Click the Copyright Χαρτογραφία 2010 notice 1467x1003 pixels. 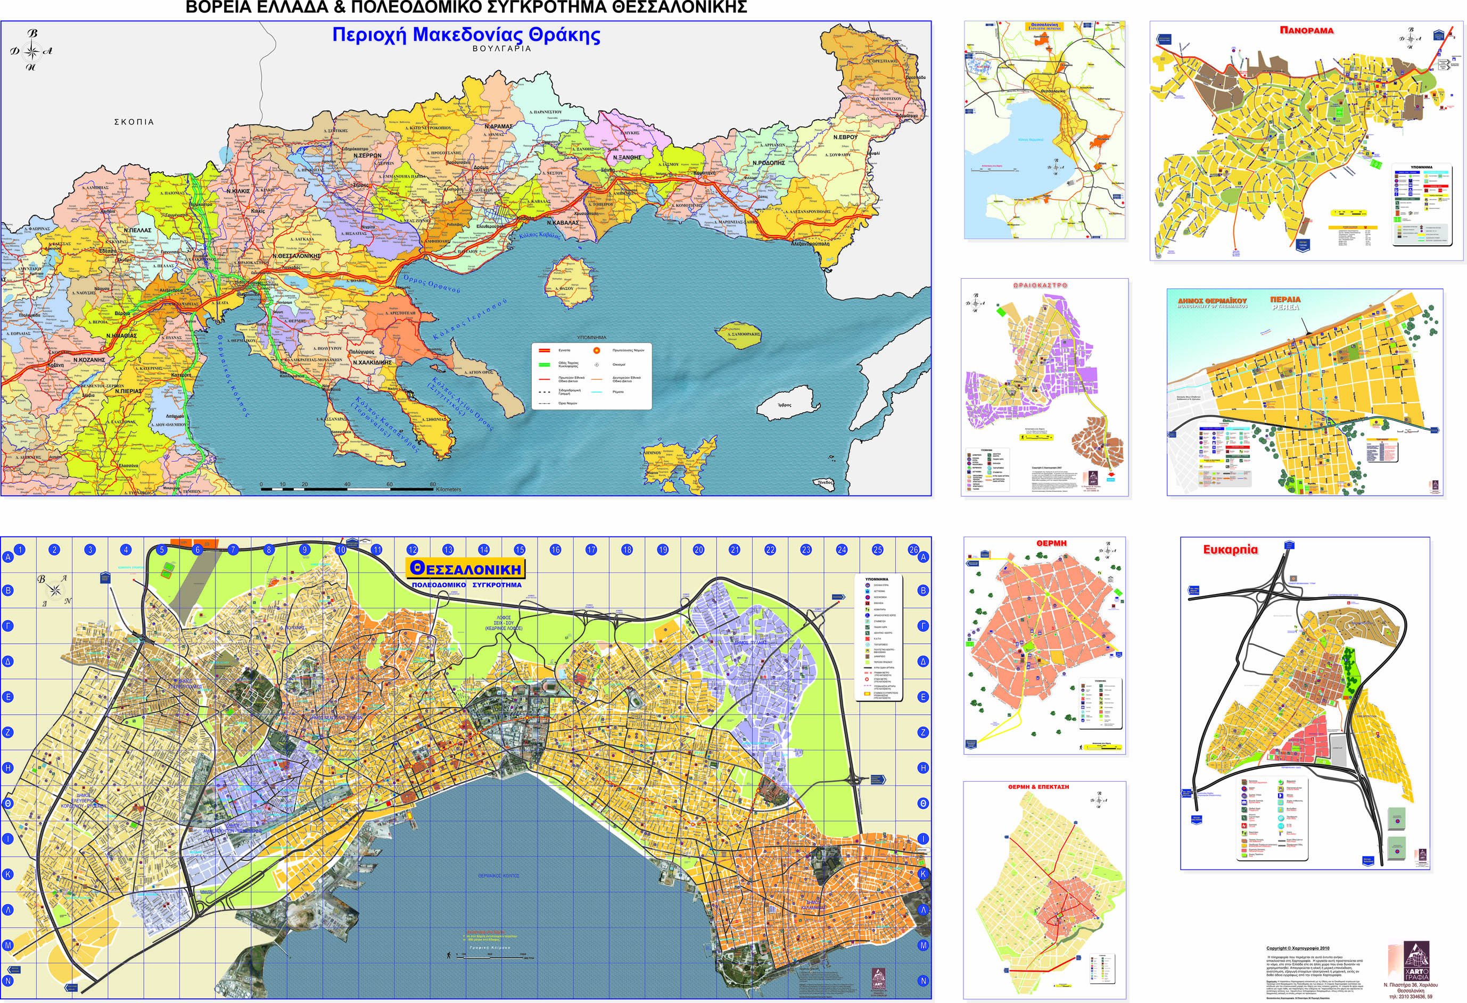coord(1297,948)
